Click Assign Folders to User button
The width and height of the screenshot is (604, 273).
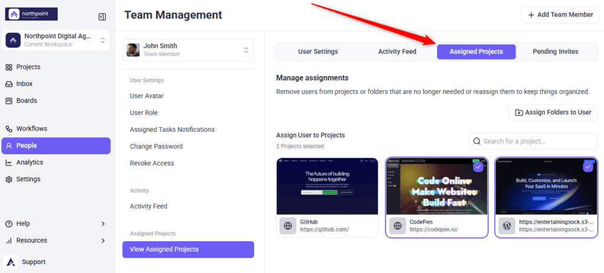[553, 112]
